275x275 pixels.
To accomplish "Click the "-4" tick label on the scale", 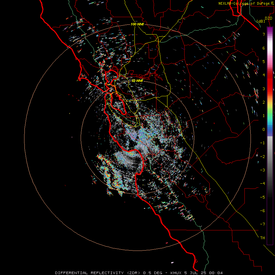I will pos(262,183).
